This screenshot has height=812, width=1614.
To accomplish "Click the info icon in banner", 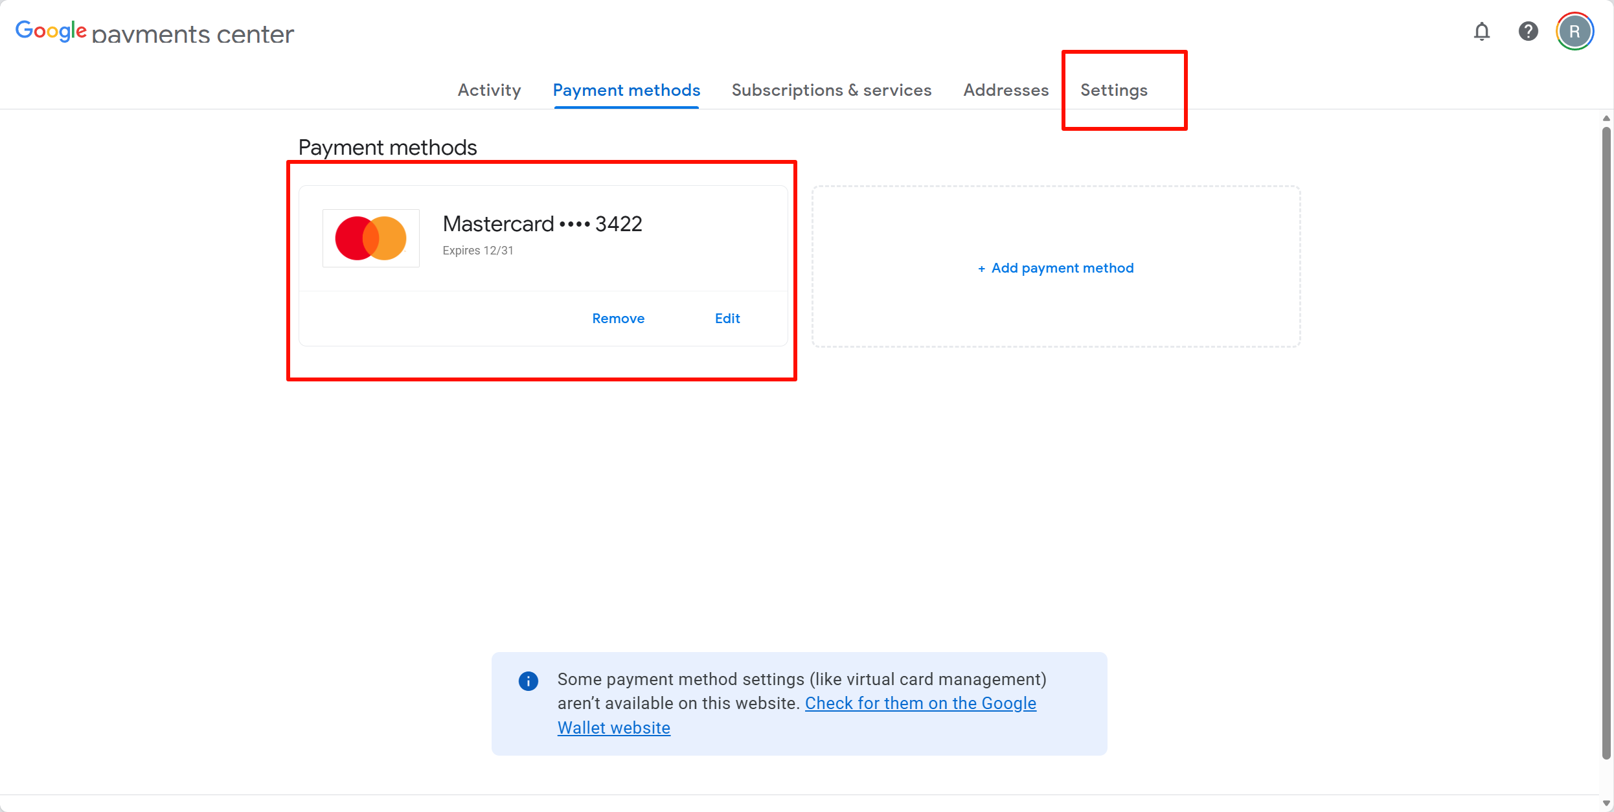I will click(528, 681).
